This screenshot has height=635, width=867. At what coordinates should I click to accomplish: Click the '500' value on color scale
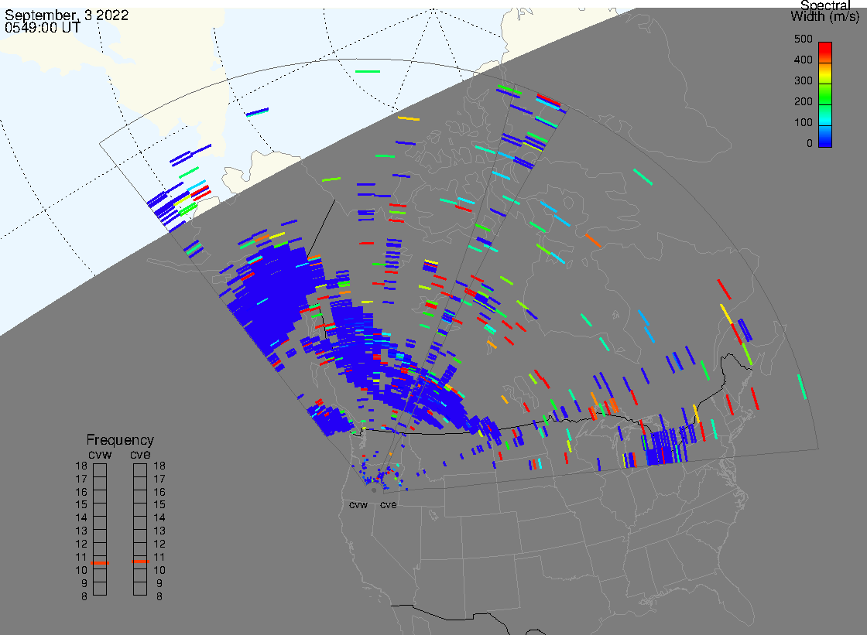[x=803, y=39]
